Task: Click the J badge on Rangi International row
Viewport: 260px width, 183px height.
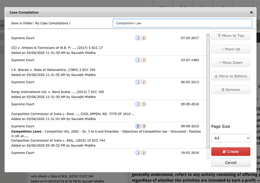Action: pyautogui.click(x=138, y=82)
